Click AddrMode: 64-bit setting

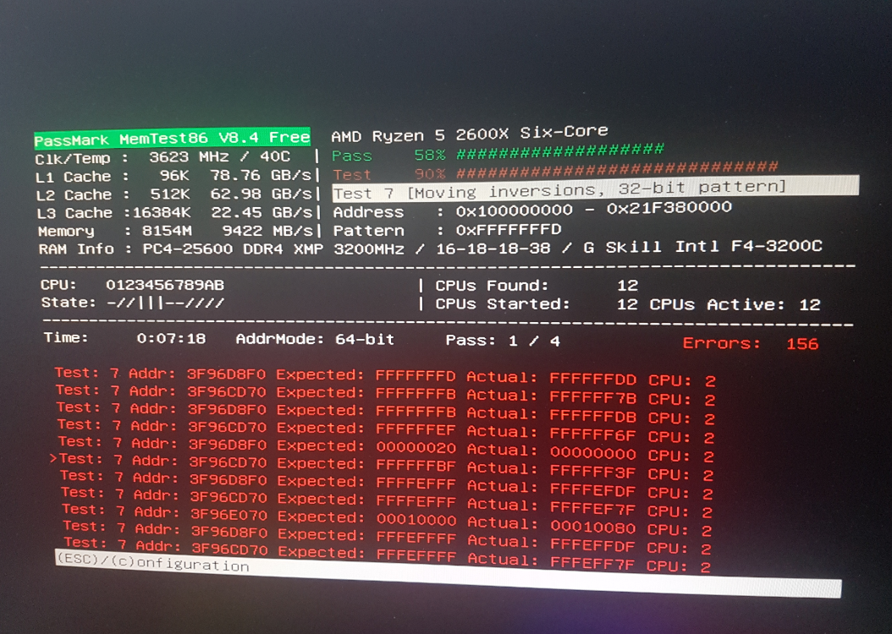[315, 339]
